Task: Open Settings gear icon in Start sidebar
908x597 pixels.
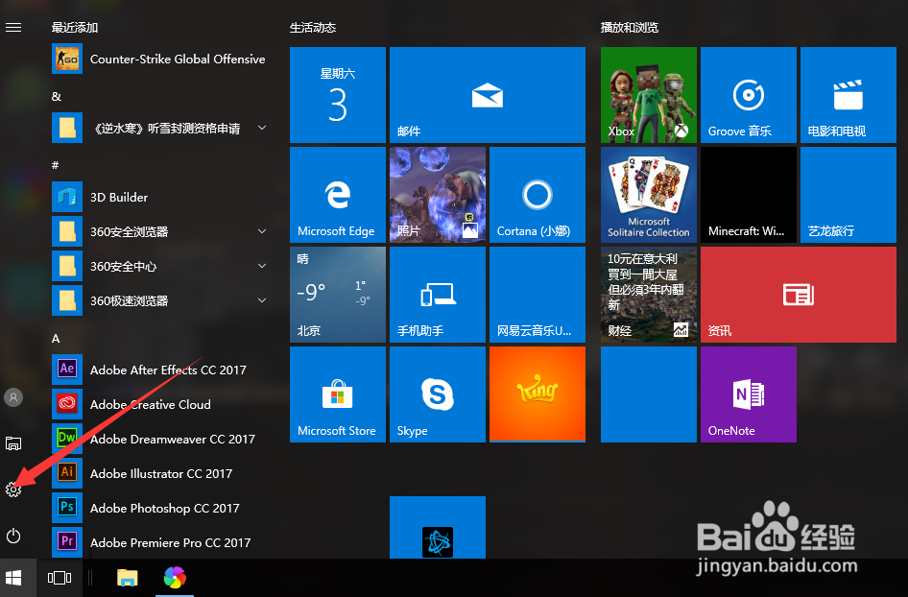Action: pos(13,490)
